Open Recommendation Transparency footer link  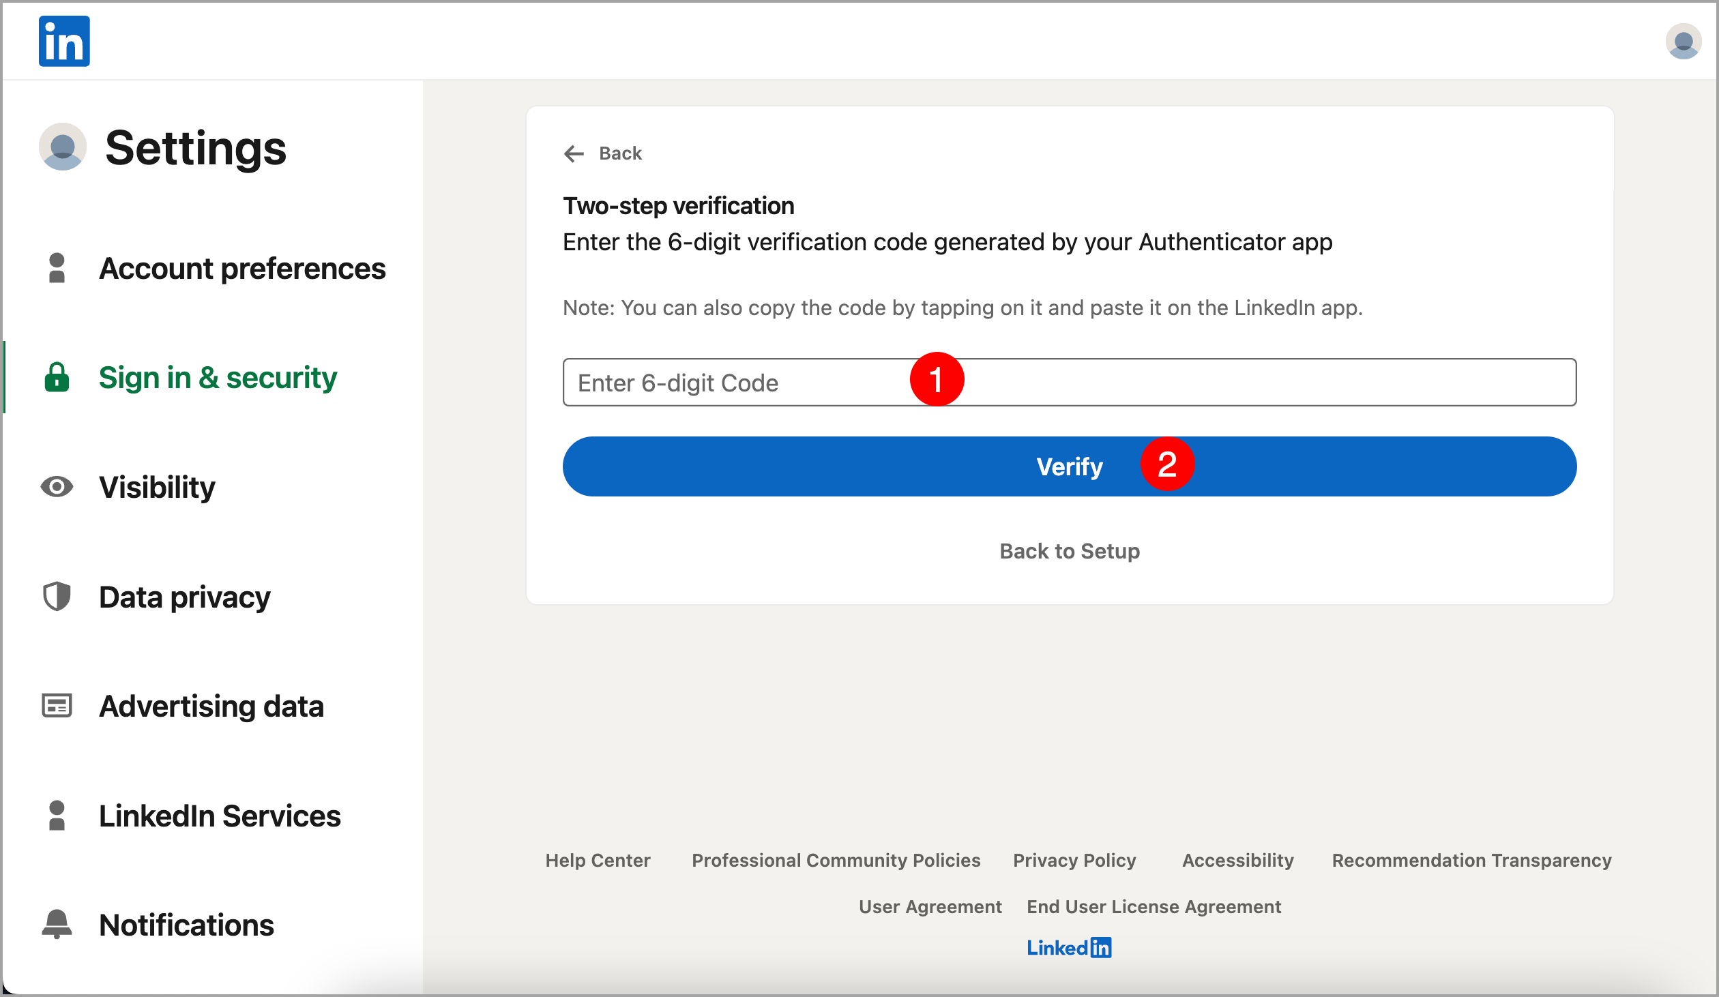[x=1472, y=861]
